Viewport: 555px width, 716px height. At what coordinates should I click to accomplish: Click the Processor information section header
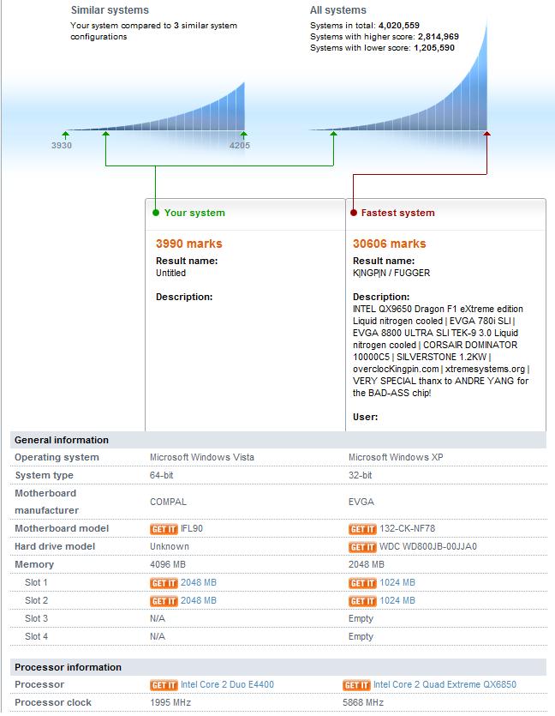tap(278, 667)
